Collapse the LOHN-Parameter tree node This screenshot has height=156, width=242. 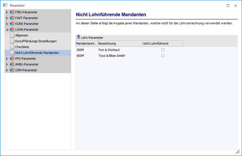7,29
